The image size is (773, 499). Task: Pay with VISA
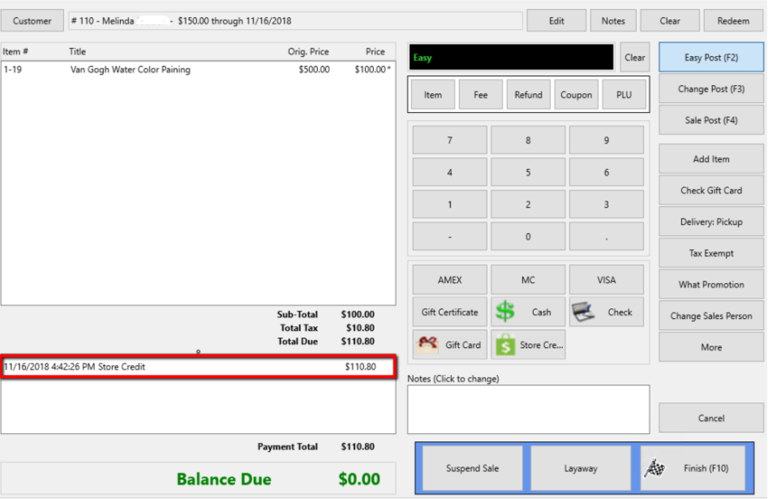coord(607,280)
